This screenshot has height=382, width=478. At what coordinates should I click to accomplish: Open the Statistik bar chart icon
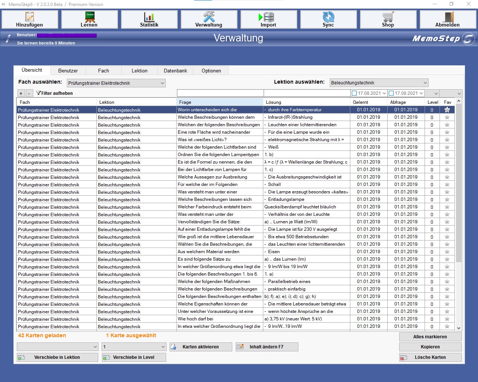(x=149, y=17)
